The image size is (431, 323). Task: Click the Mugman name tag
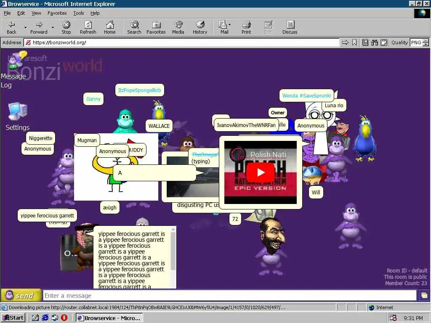click(x=87, y=140)
